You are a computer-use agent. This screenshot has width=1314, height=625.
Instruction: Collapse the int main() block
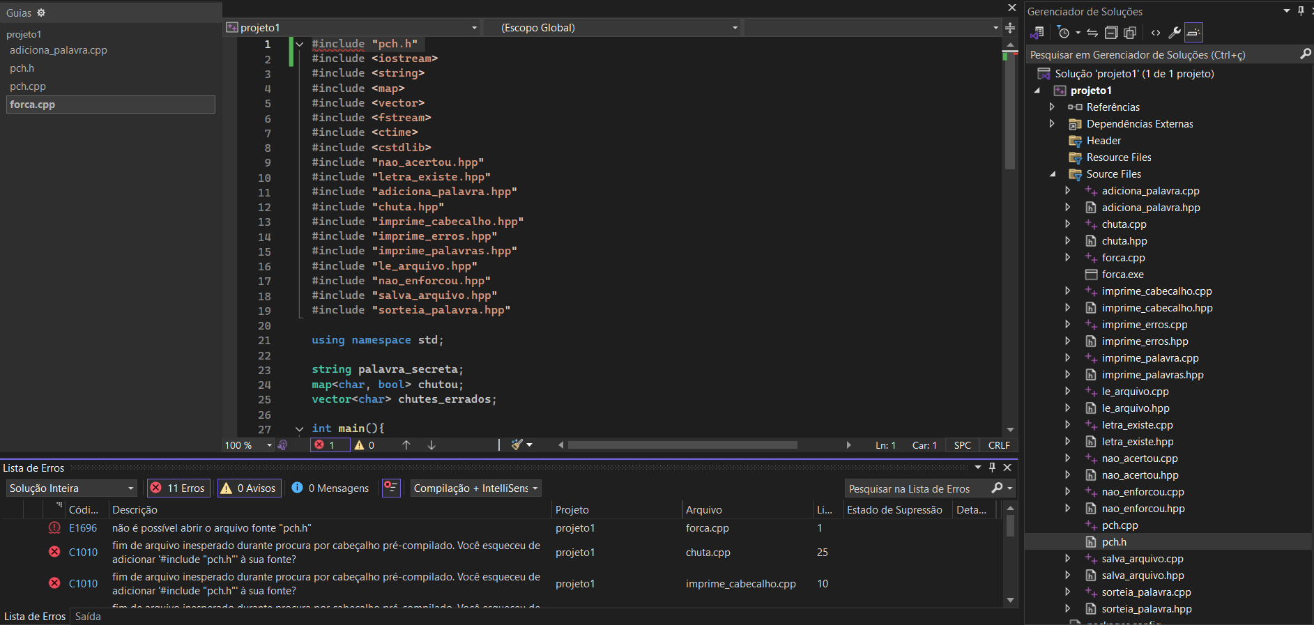pyautogui.click(x=300, y=429)
